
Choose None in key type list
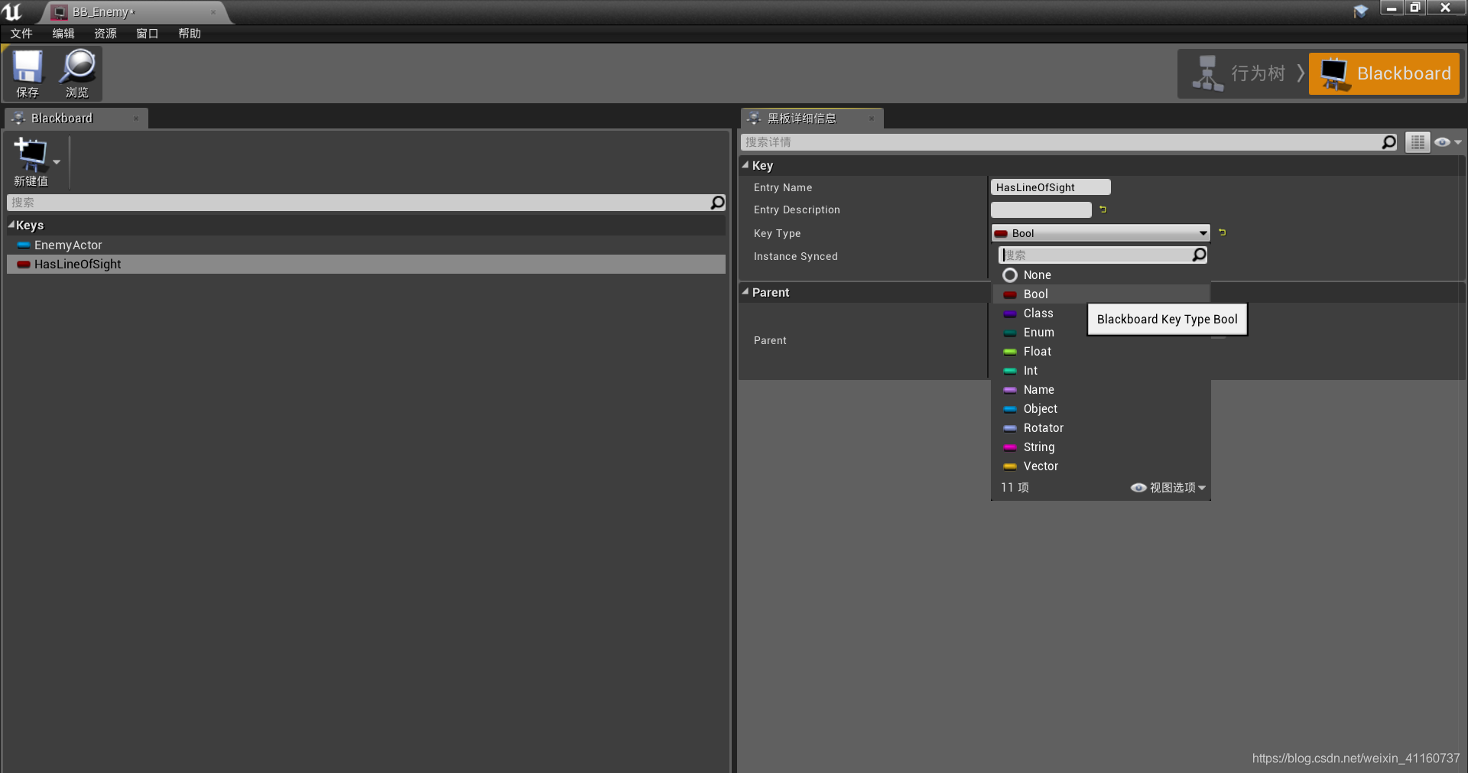1101,274
